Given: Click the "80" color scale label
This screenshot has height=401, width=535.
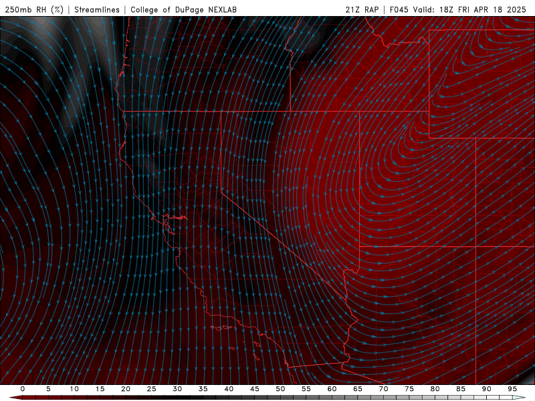Looking at the screenshot, I should [435, 389].
